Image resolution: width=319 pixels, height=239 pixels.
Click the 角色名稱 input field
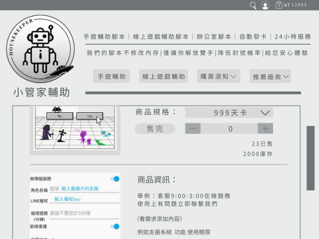pos(84,189)
